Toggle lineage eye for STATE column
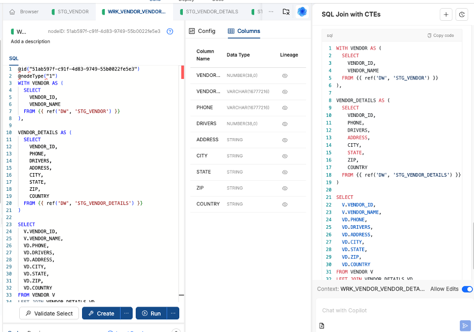474x332 pixels. [285, 172]
